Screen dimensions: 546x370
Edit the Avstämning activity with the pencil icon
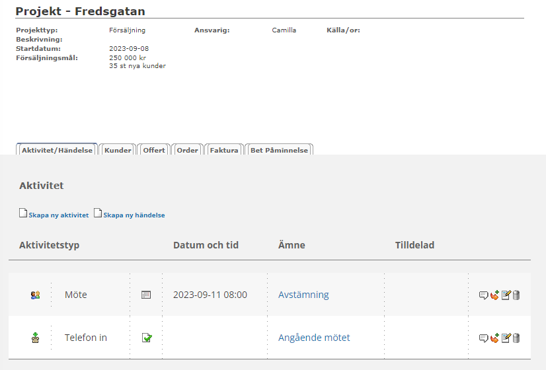coord(506,295)
